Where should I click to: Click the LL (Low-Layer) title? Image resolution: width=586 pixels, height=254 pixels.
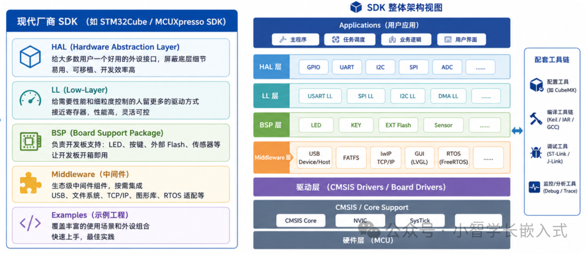80,90
